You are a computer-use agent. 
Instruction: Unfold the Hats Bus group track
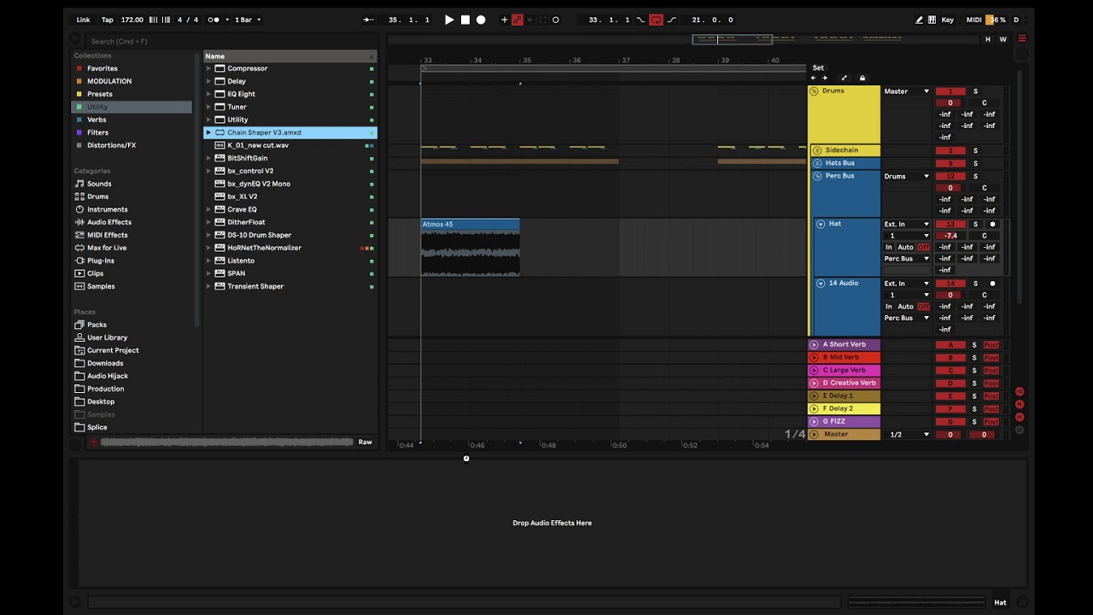[816, 163]
